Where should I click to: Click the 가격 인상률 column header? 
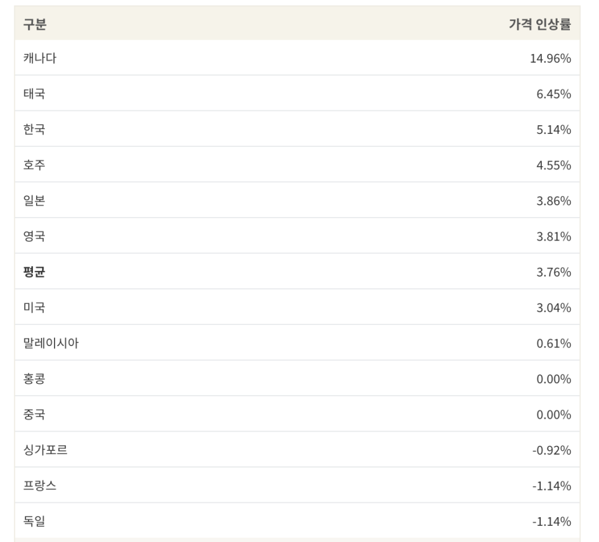(540, 24)
